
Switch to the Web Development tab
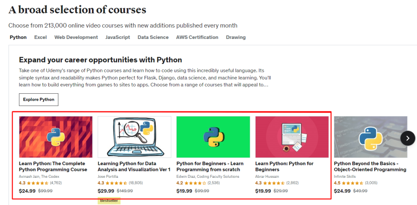point(76,37)
